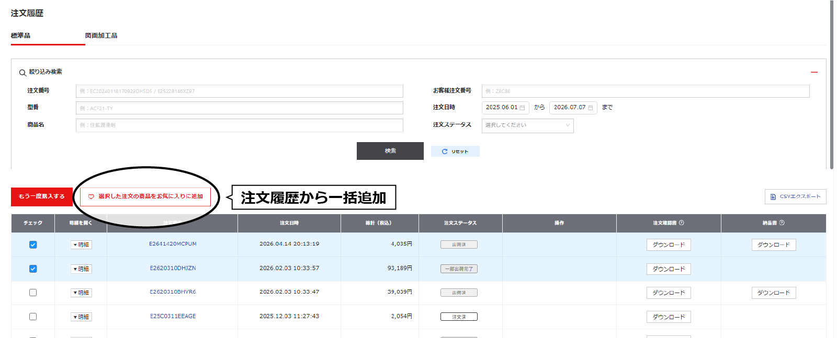Expand 明細 for order E25C0311EEAGE
The image size is (837, 338).
pos(81,317)
